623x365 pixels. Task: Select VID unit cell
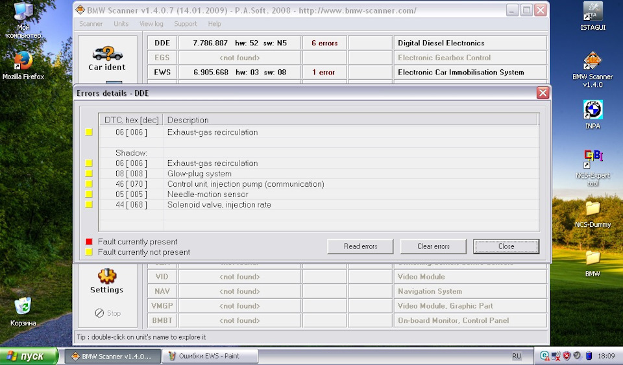162,277
